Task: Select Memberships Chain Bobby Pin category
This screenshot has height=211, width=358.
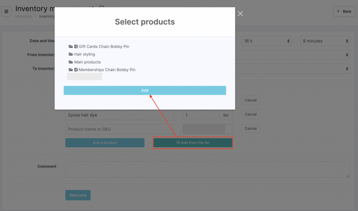Action: 107,70
